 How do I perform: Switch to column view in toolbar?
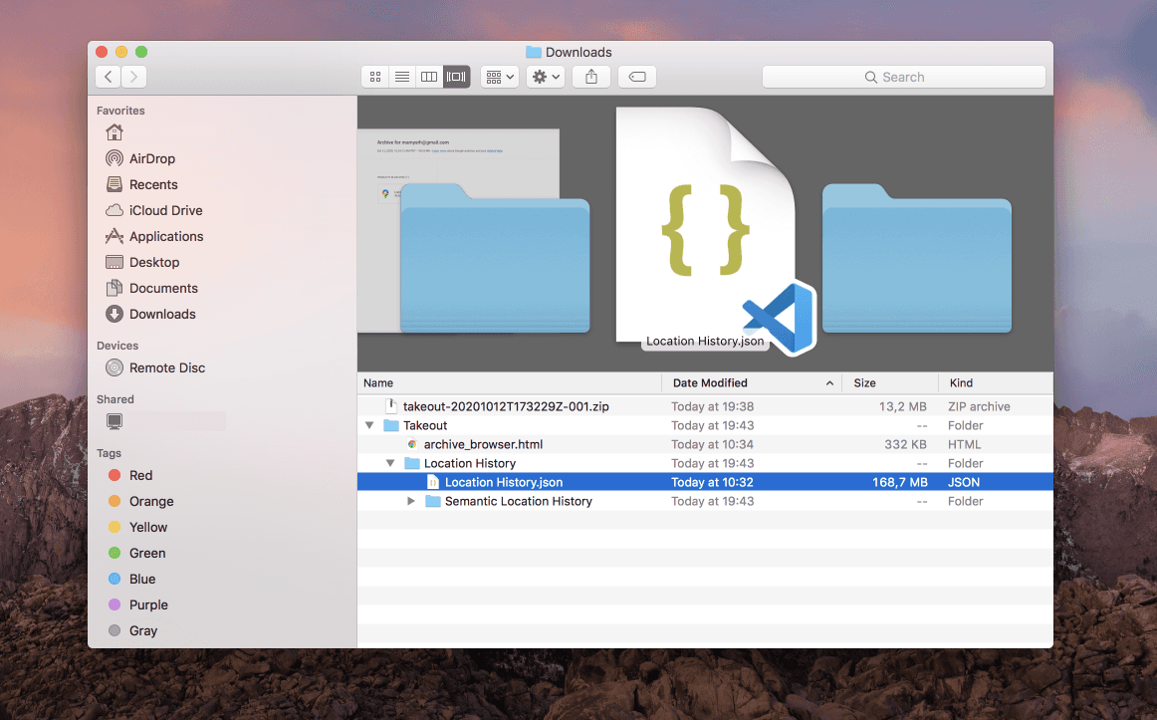429,77
